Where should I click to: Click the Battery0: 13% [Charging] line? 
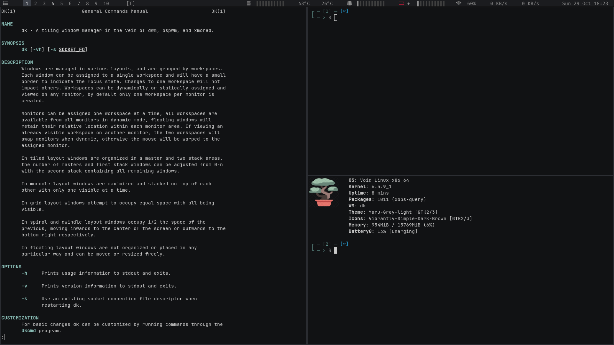[x=383, y=231]
